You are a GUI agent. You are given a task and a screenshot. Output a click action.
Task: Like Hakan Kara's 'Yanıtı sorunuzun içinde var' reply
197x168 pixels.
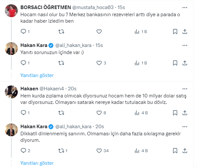point(99,63)
